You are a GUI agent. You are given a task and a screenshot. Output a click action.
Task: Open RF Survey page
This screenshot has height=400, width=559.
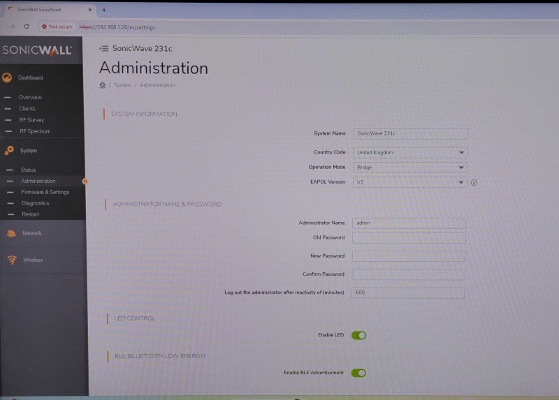point(31,120)
